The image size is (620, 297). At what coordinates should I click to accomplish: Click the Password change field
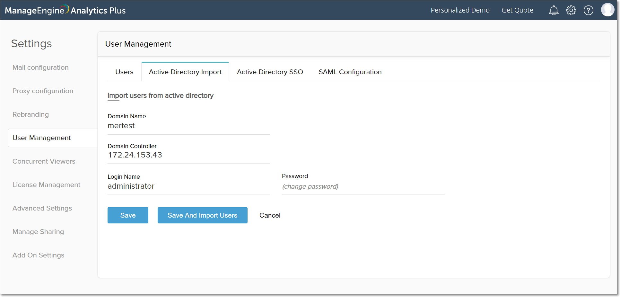(363, 187)
